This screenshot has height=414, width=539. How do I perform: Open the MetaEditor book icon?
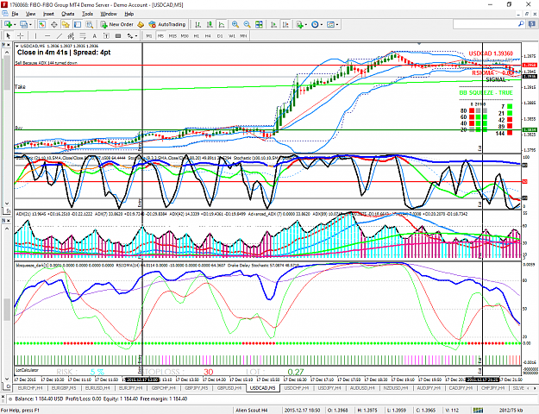tap(141, 24)
